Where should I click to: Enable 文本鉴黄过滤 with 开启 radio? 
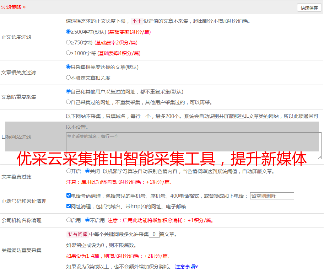coord(69,171)
